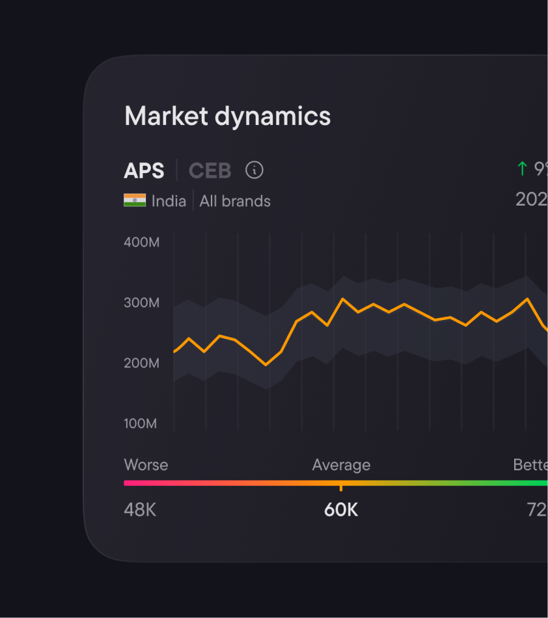
Task: Click the red end of the gradient bar
Action: click(x=129, y=483)
